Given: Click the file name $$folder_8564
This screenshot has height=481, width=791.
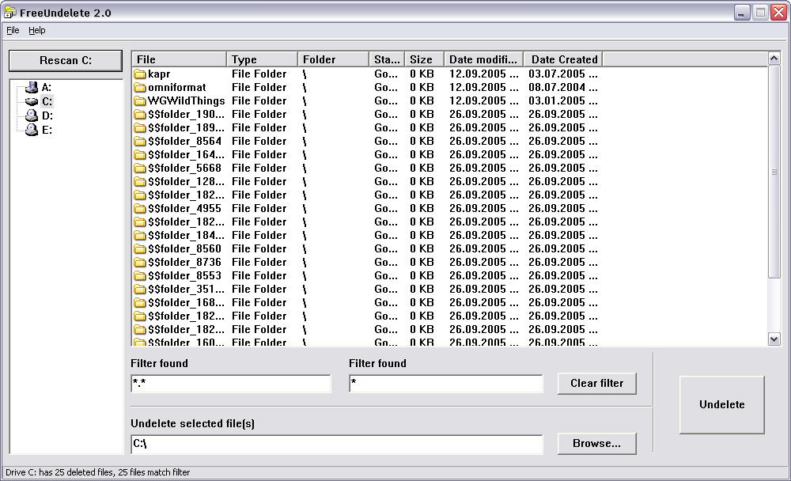Looking at the screenshot, I should (x=184, y=142).
